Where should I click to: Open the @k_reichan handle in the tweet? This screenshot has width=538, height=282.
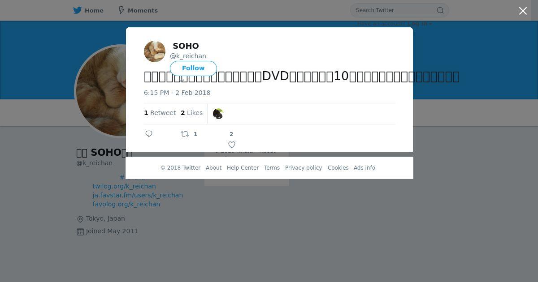(x=188, y=56)
